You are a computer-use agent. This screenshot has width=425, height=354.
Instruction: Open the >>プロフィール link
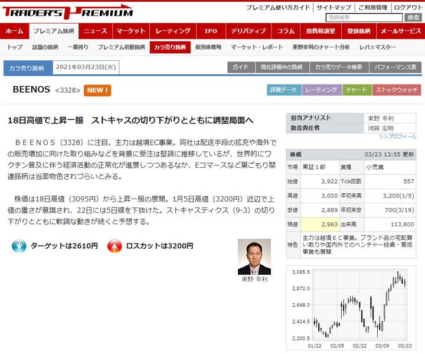398,137
